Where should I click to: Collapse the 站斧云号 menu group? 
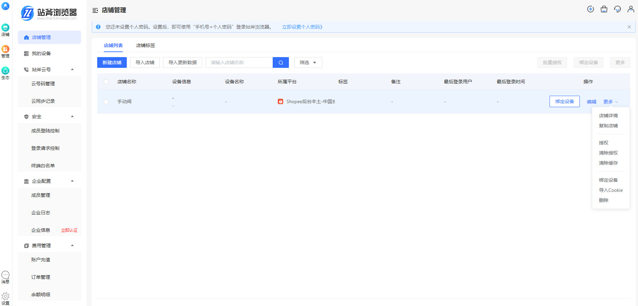pos(72,70)
